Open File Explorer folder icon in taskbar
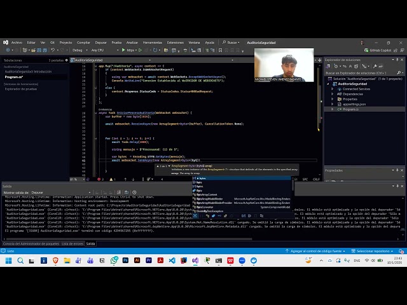 click(67, 261)
